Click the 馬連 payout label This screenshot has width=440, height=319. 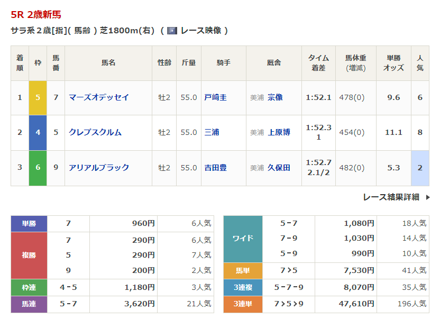pos(29,304)
